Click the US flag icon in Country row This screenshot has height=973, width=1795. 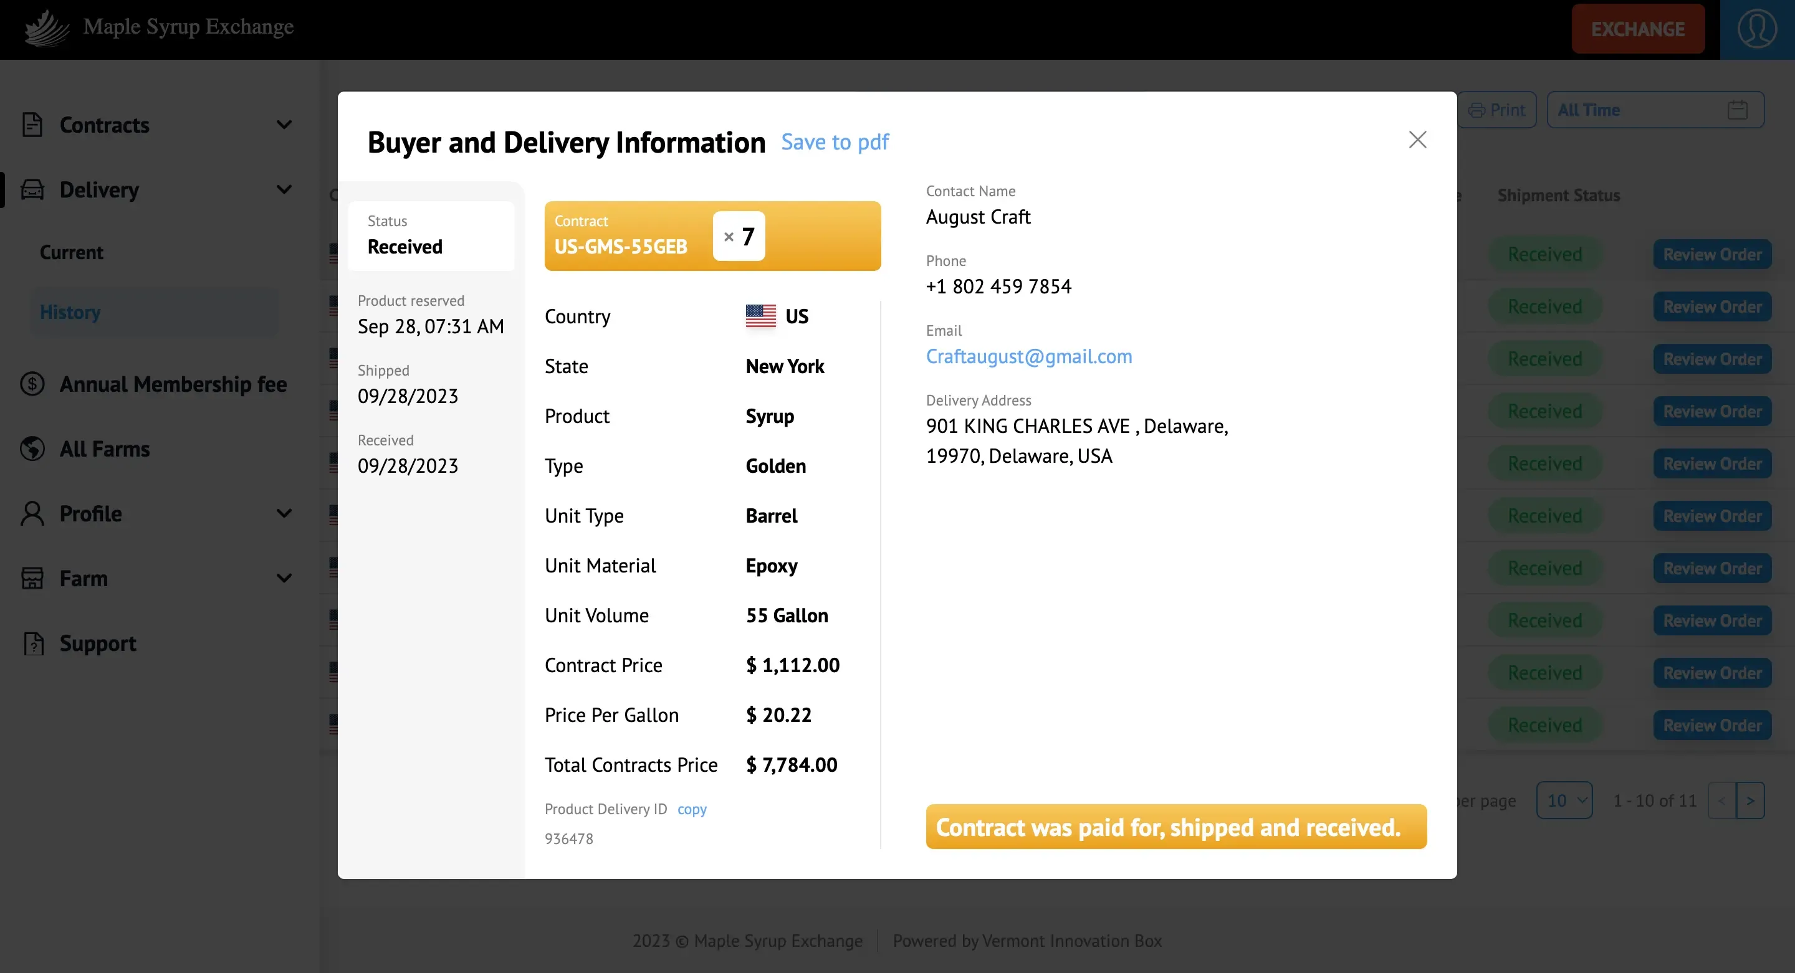tap(760, 316)
